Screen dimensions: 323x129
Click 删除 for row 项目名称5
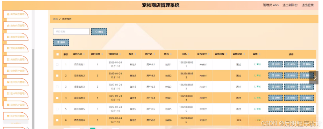click(307, 109)
